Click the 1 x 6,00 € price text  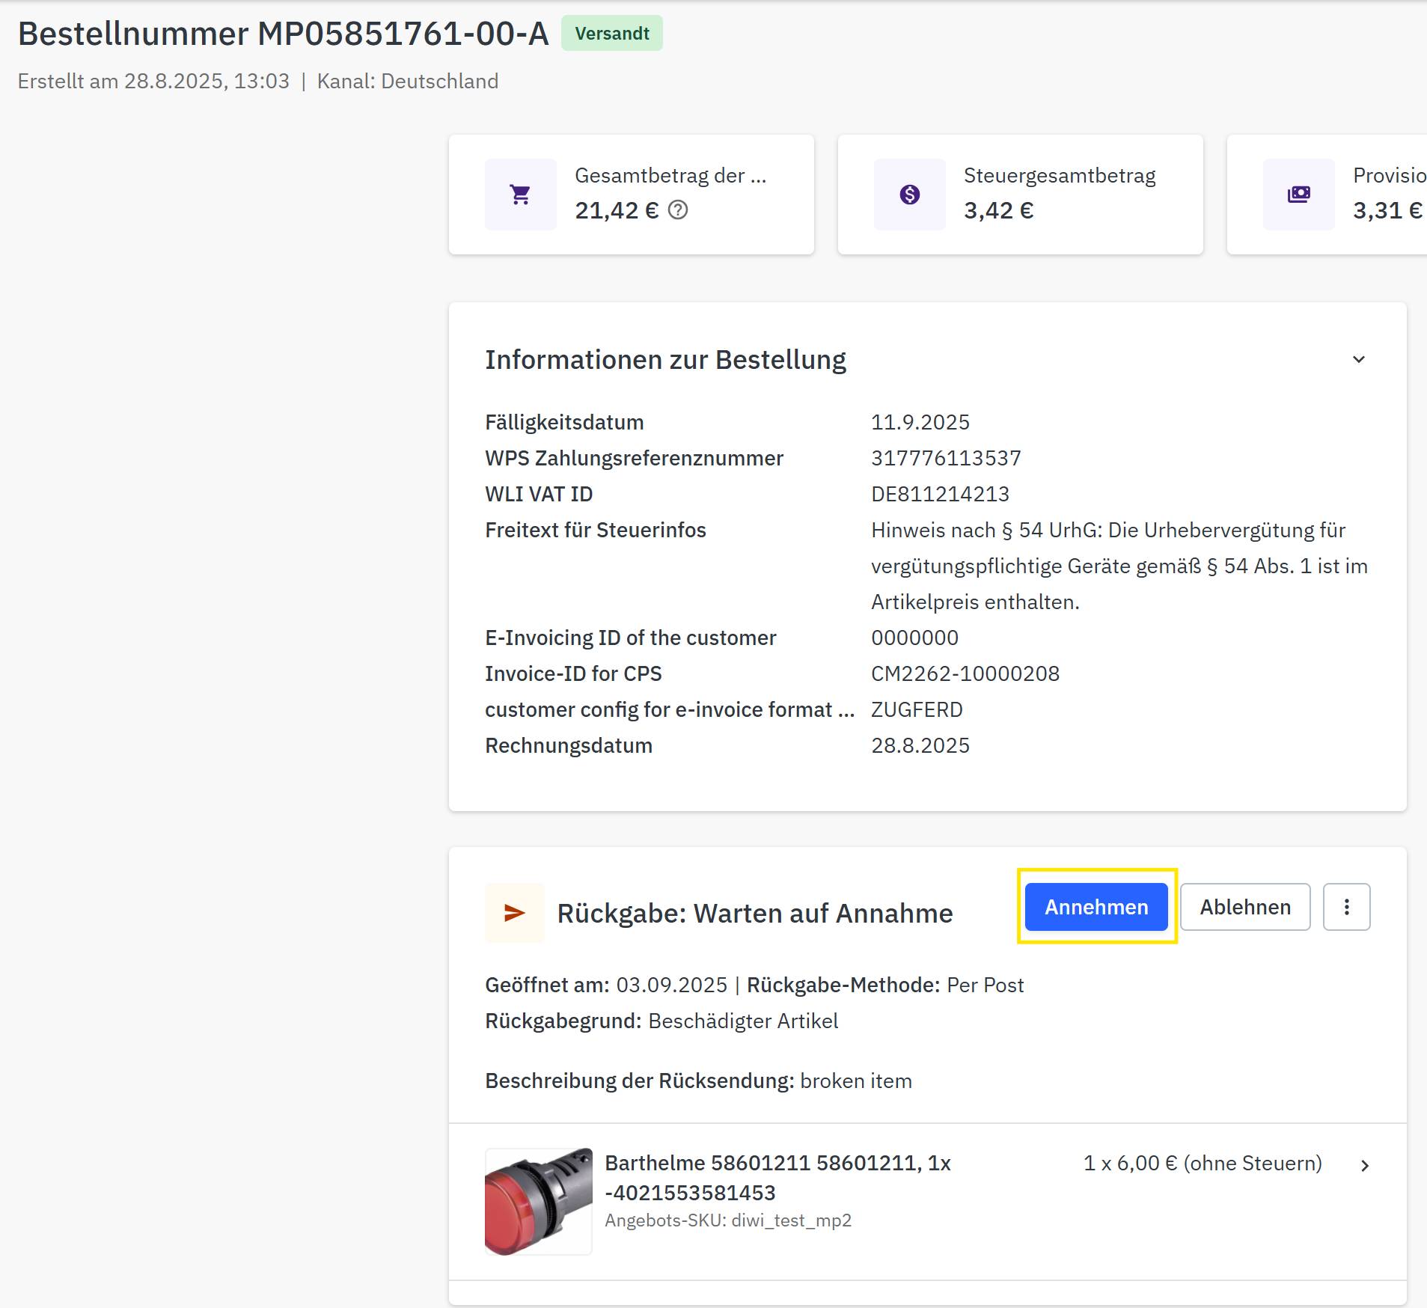click(x=1202, y=1163)
